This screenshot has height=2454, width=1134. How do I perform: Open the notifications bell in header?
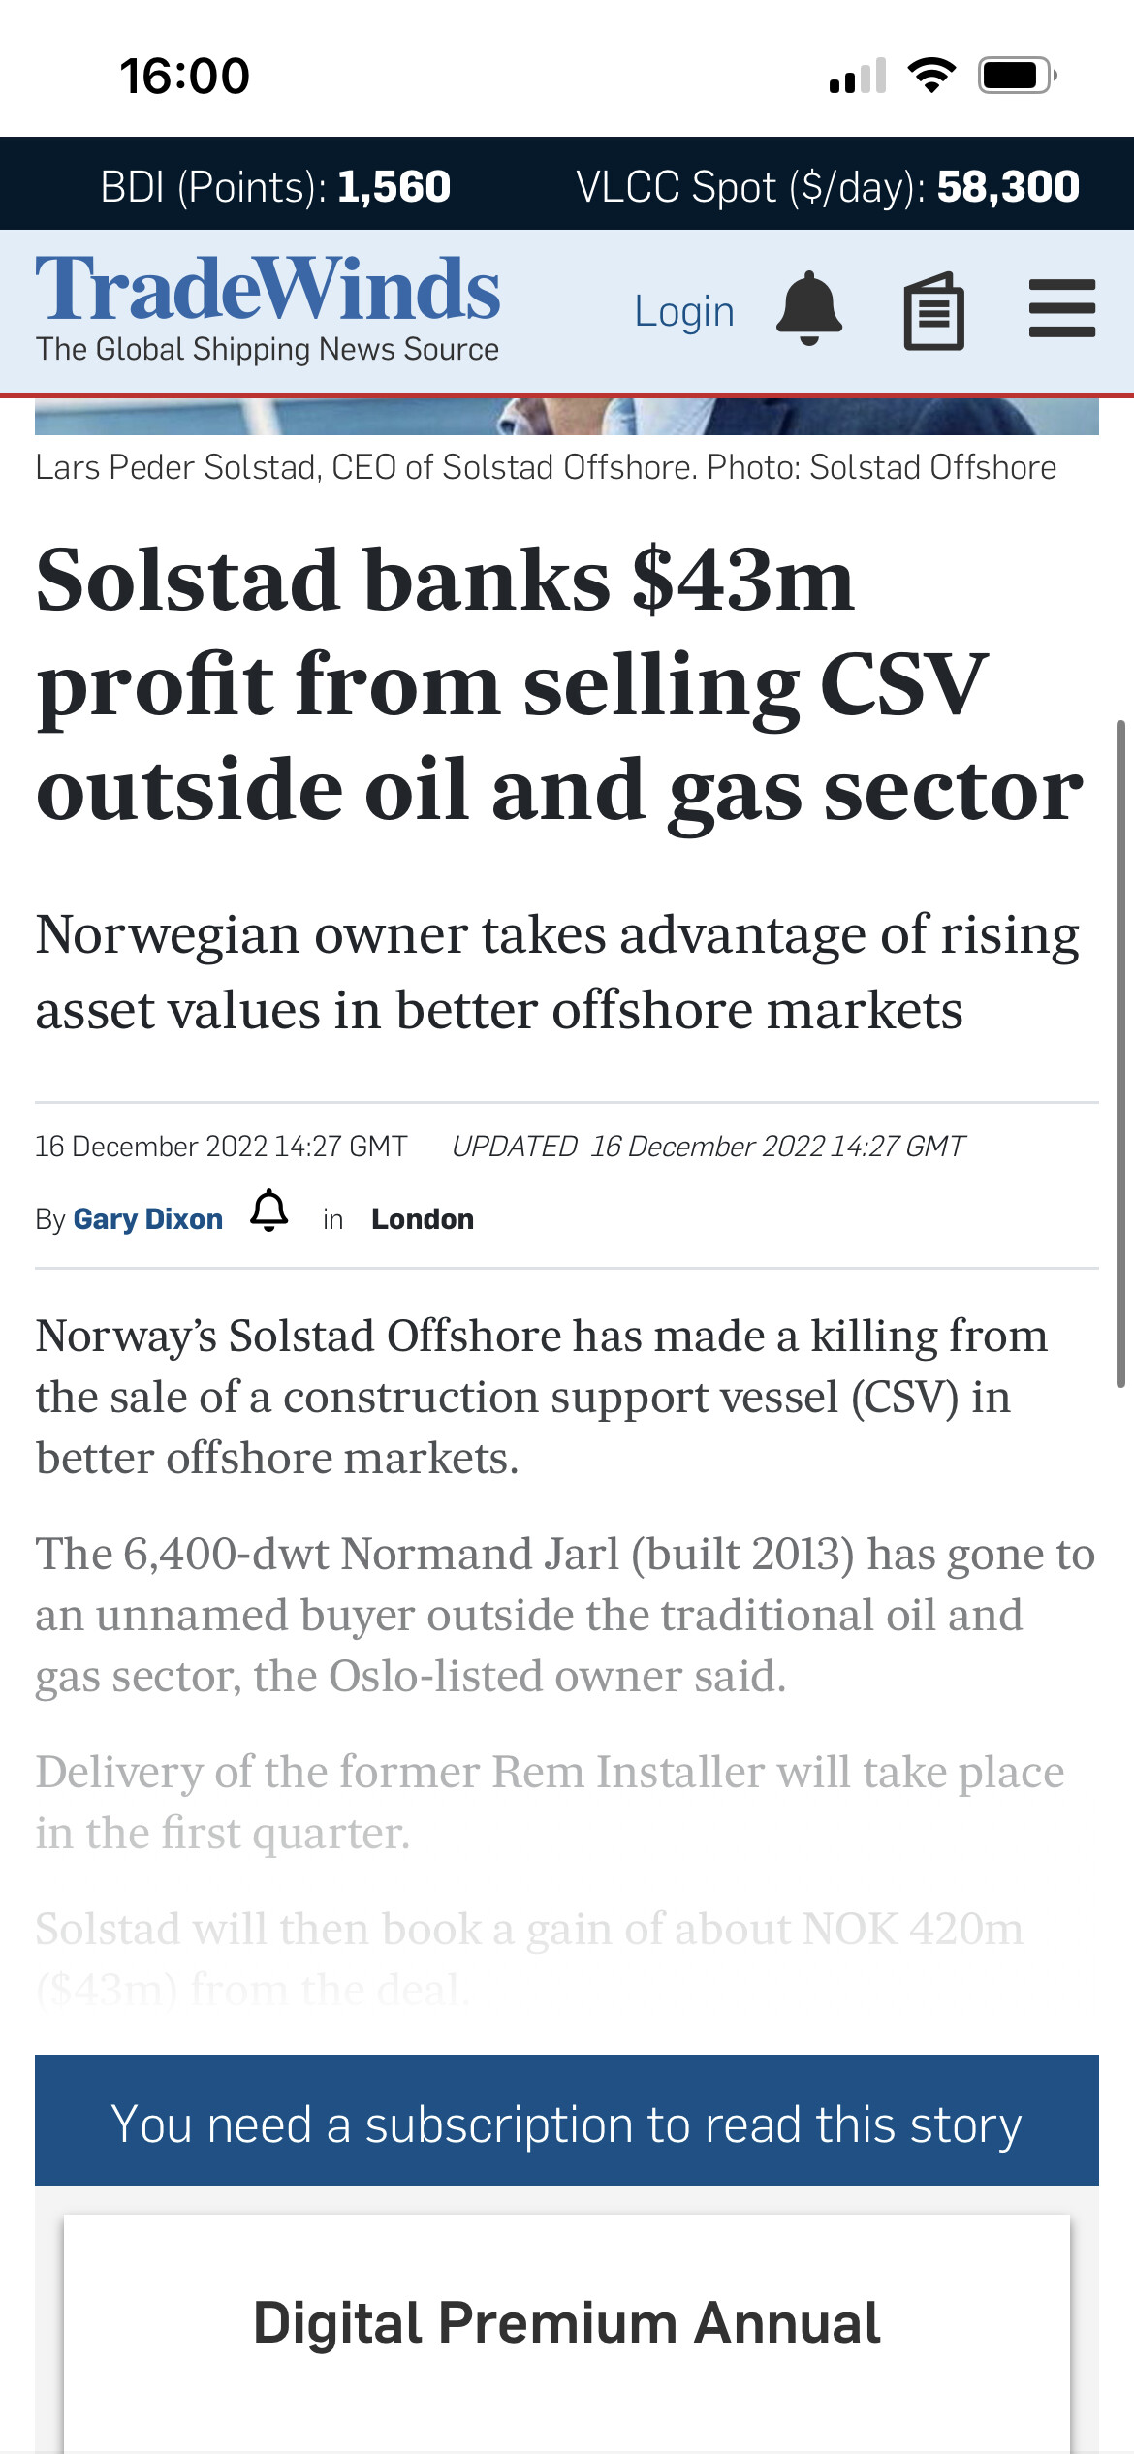point(809,309)
